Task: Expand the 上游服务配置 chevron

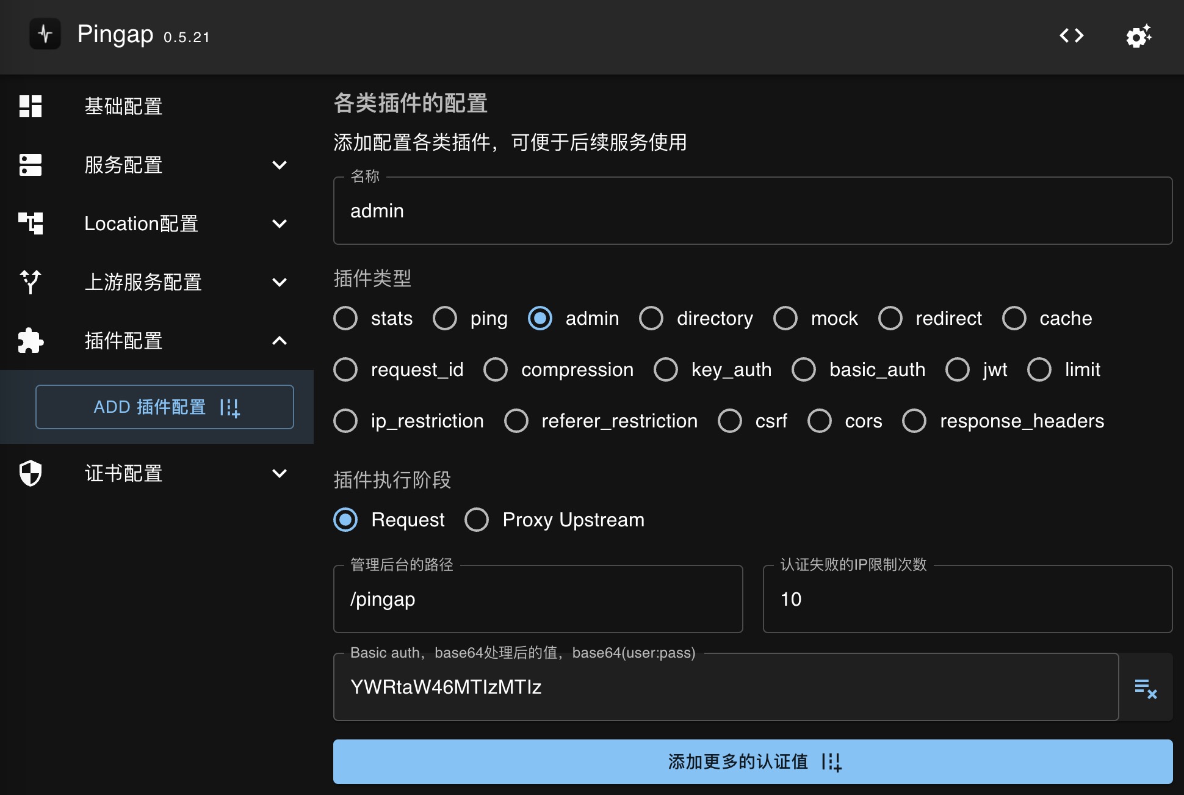Action: [x=280, y=282]
